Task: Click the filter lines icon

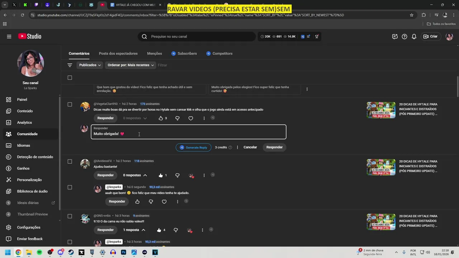Action: 70,65
